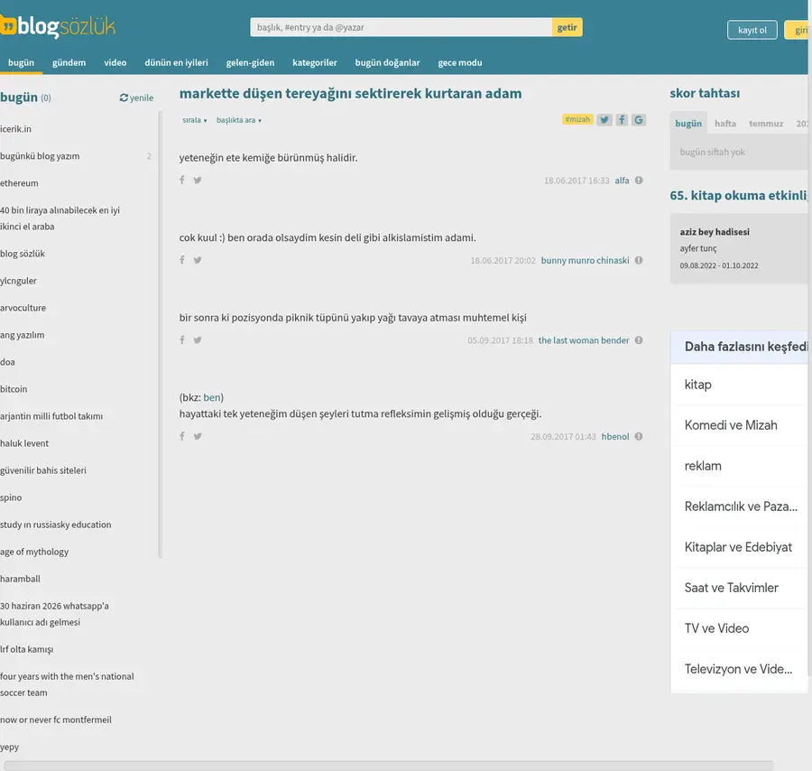Click the kayıt ol button
Viewport: 812px width, 771px height.
point(752,30)
